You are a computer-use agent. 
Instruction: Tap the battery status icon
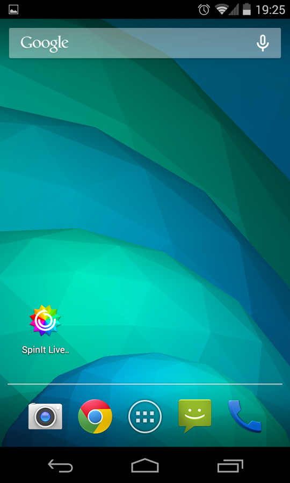(x=247, y=10)
